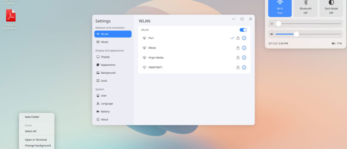Choose Open in Terminal from context menu

pyautogui.click(x=37, y=140)
